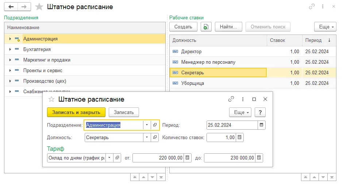Image resolution: width=343 pixels, height=185 pixels.
Task: Click Должность input with Секретарь
Action: click(x=114, y=137)
